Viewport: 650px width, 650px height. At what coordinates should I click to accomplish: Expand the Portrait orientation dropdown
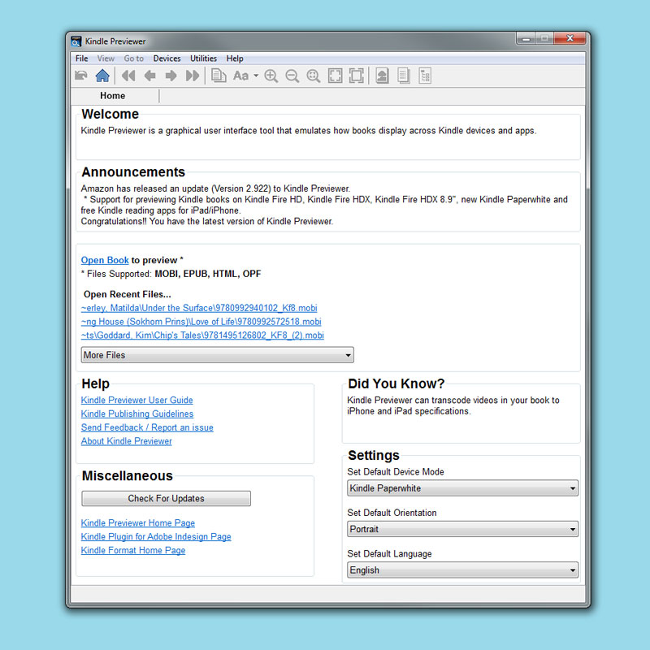coord(462,530)
